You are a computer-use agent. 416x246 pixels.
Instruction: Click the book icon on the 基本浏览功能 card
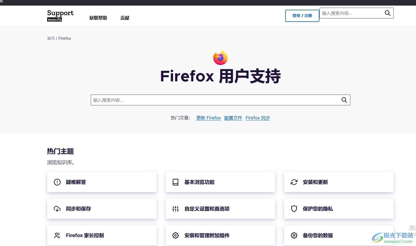click(x=176, y=182)
